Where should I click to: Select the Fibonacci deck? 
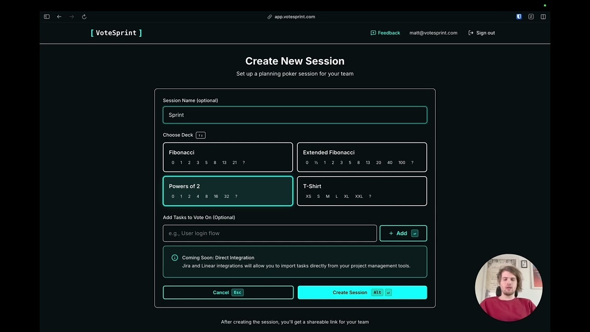228,157
